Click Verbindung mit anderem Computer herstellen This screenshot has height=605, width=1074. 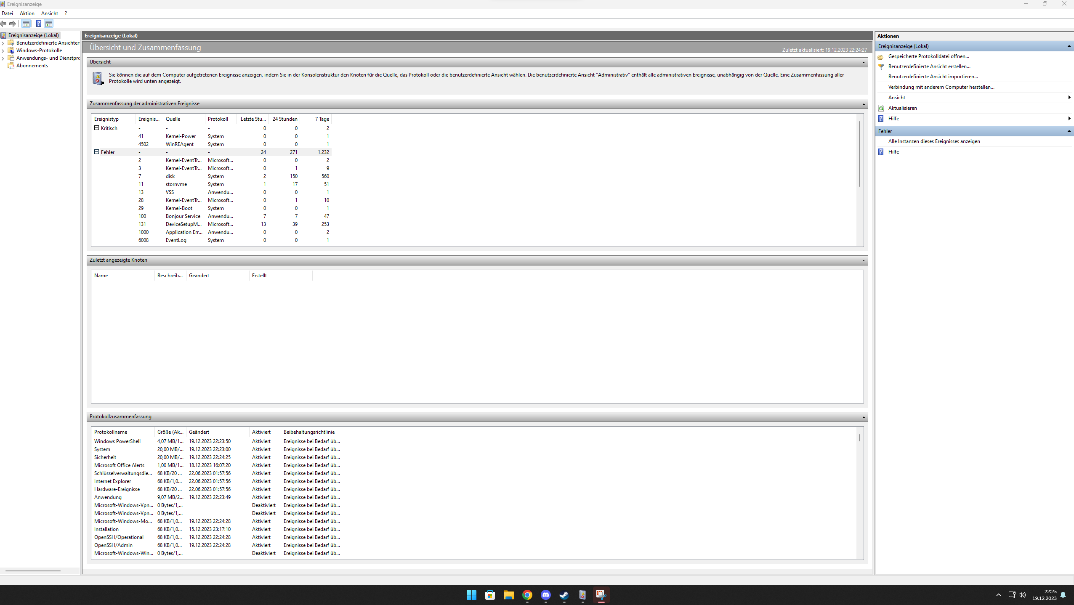[x=941, y=87]
